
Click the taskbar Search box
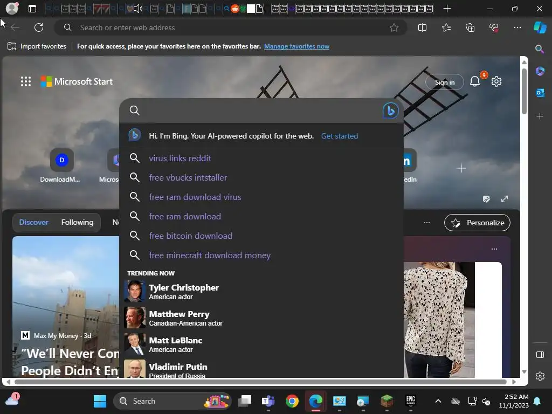(172, 401)
